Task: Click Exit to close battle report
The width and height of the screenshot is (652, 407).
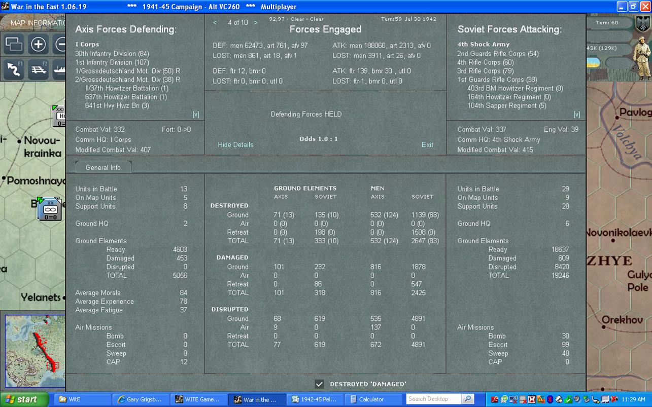Action: [x=427, y=144]
